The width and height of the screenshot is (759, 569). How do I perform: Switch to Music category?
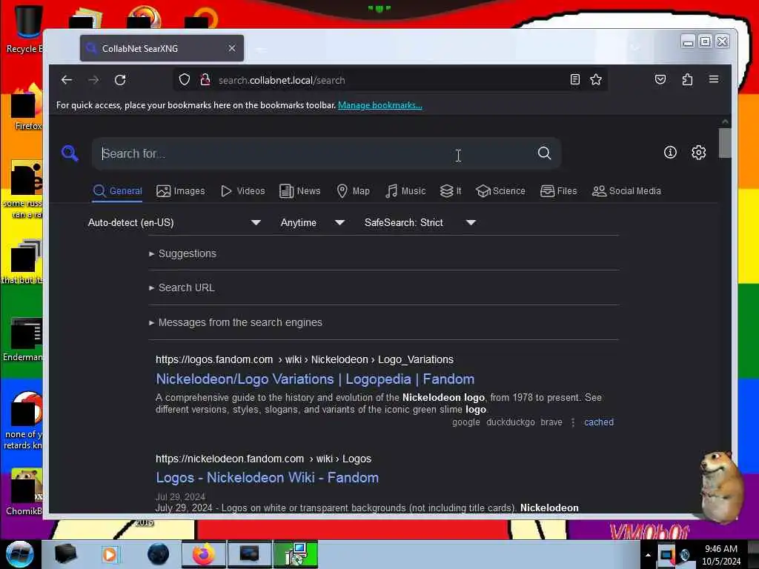tap(405, 191)
